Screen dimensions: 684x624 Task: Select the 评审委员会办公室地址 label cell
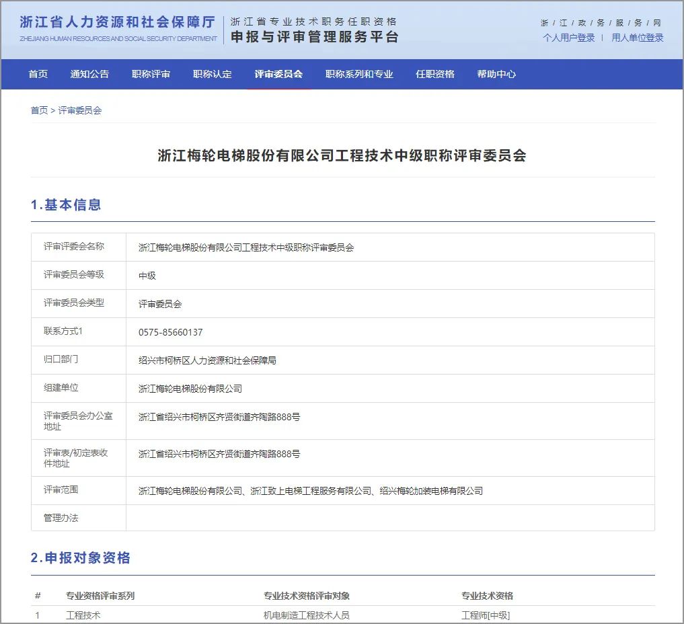coord(79,421)
